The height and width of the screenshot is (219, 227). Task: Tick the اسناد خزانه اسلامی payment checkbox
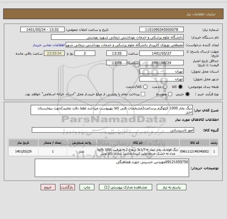[x=143, y=94]
